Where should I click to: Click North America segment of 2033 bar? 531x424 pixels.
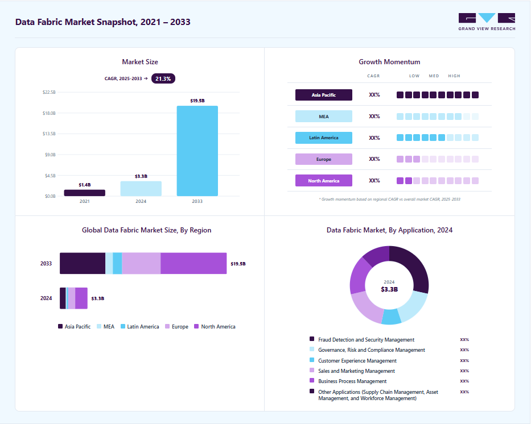(x=194, y=263)
